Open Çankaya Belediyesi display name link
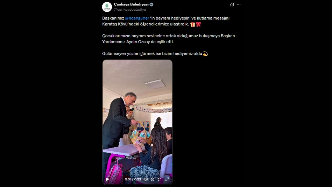Screen dimensions: 332x187 pos(131,4)
